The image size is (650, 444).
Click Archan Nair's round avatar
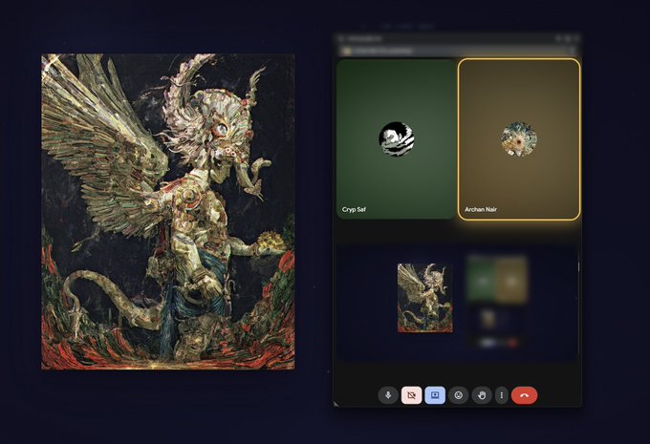click(519, 139)
